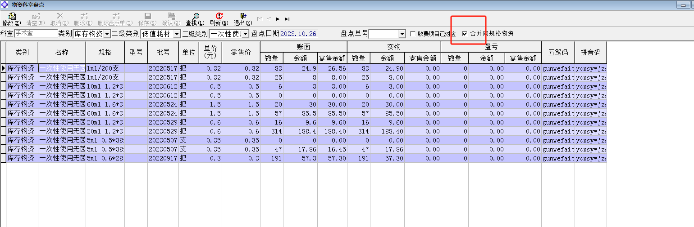Click the 实物 group header
The image size is (694, 227).
click(x=394, y=47)
